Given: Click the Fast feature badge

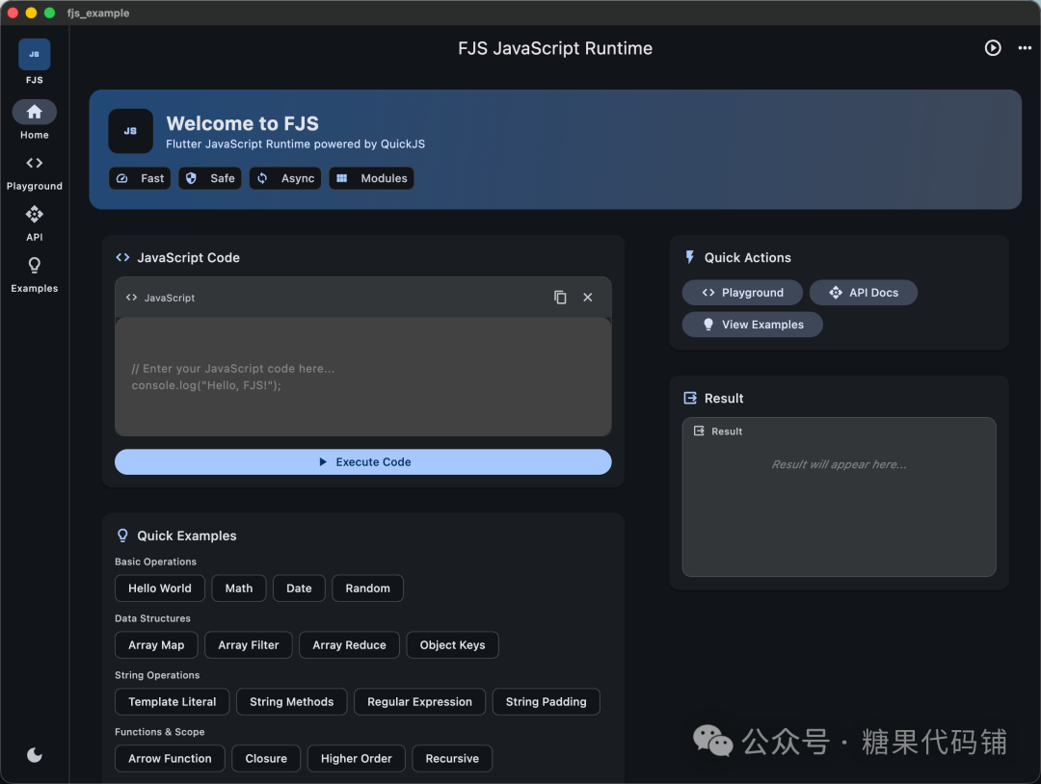Looking at the screenshot, I should coord(139,178).
